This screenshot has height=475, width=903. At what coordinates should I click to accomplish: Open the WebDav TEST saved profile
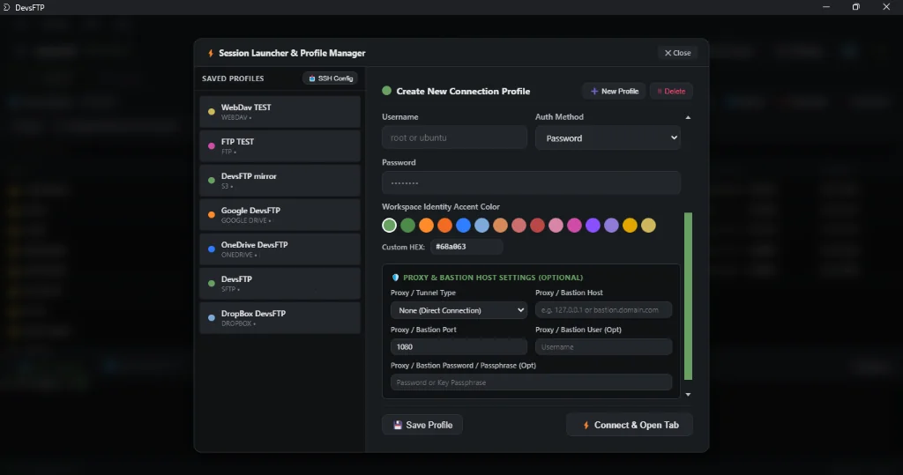click(280, 112)
